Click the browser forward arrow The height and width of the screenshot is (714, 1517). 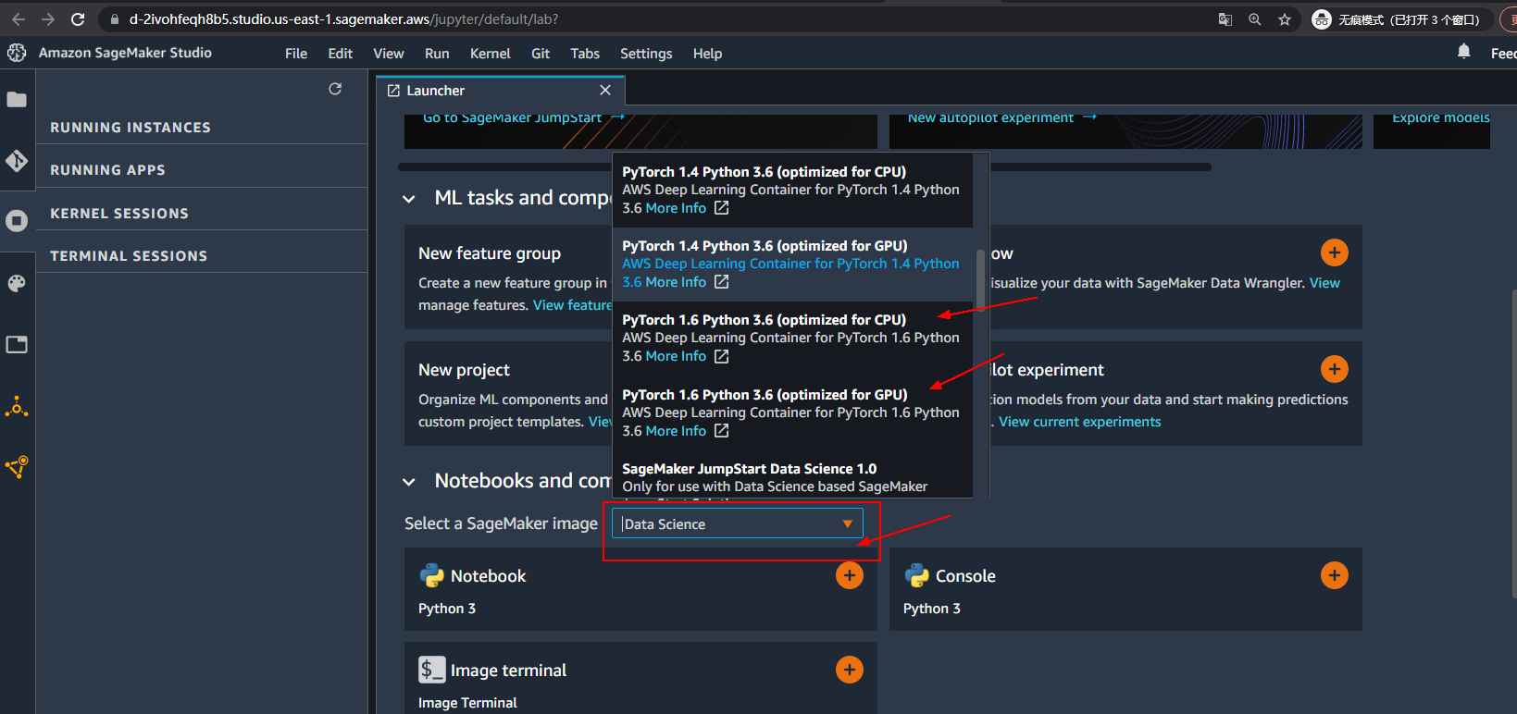pyautogui.click(x=48, y=19)
